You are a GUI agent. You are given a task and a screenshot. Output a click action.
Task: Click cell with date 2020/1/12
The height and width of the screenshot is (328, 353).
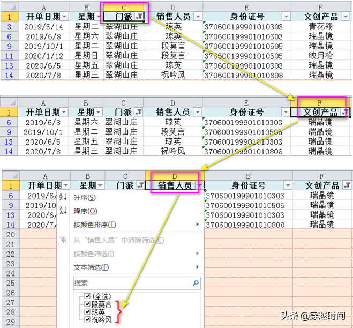click(44, 56)
